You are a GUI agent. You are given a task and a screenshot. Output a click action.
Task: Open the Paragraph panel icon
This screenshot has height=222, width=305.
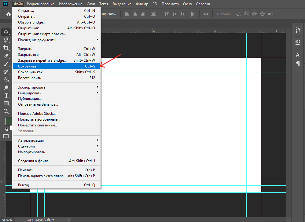point(298,63)
